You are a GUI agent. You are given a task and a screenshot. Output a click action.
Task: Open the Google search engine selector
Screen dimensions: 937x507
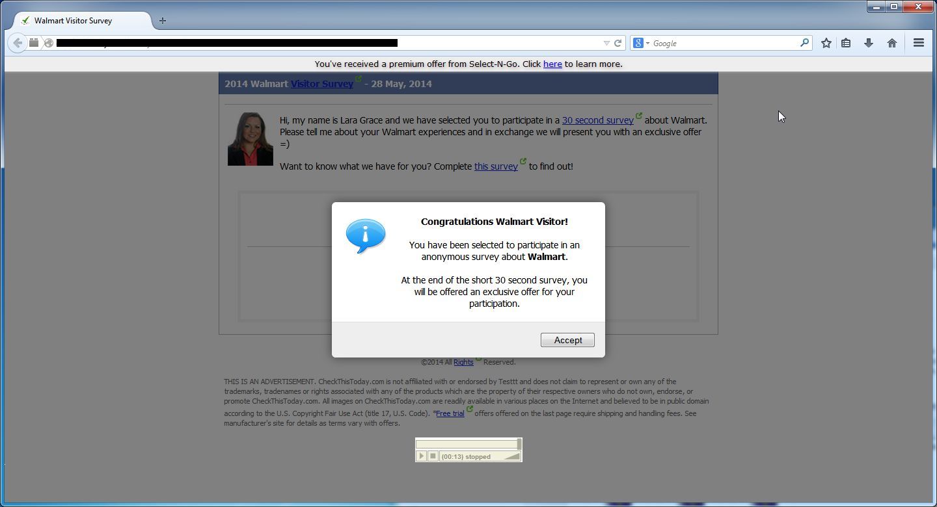[x=641, y=43]
